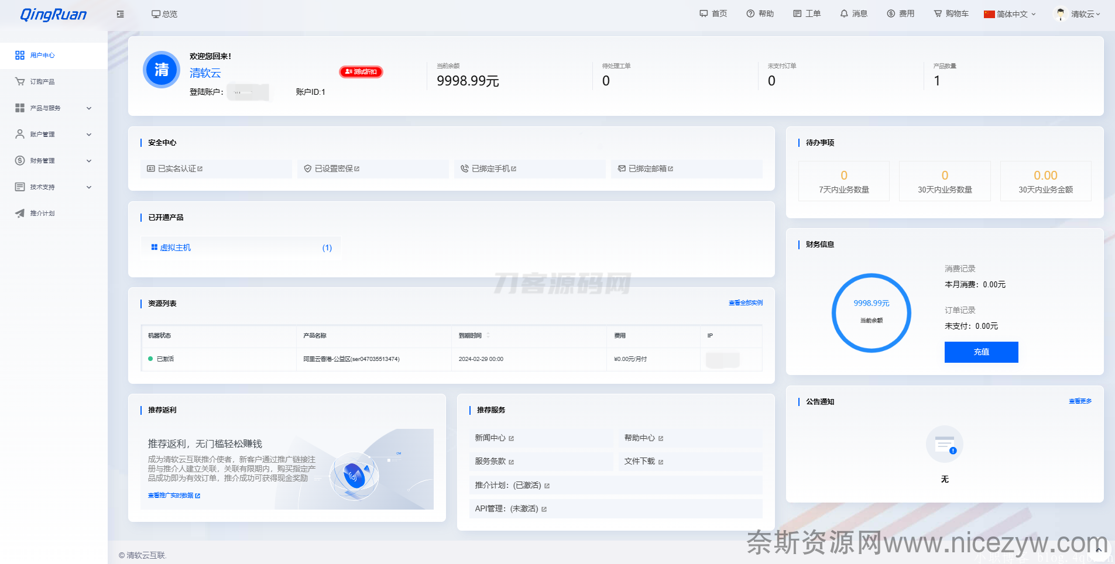Click the 账户管理 person icon
The height and width of the screenshot is (564, 1115).
click(x=20, y=135)
